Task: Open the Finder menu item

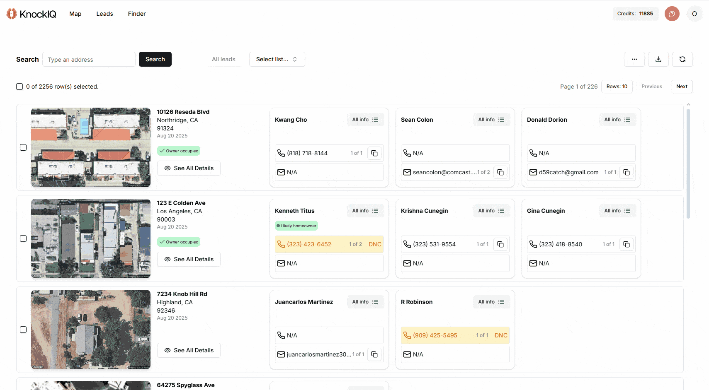Action: [x=137, y=14]
